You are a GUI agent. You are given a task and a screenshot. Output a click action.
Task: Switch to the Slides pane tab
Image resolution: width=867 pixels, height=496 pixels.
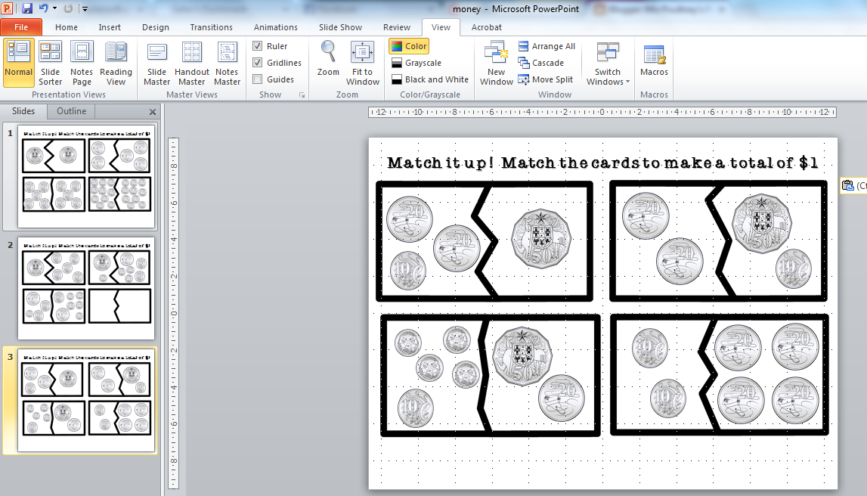tap(23, 111)
